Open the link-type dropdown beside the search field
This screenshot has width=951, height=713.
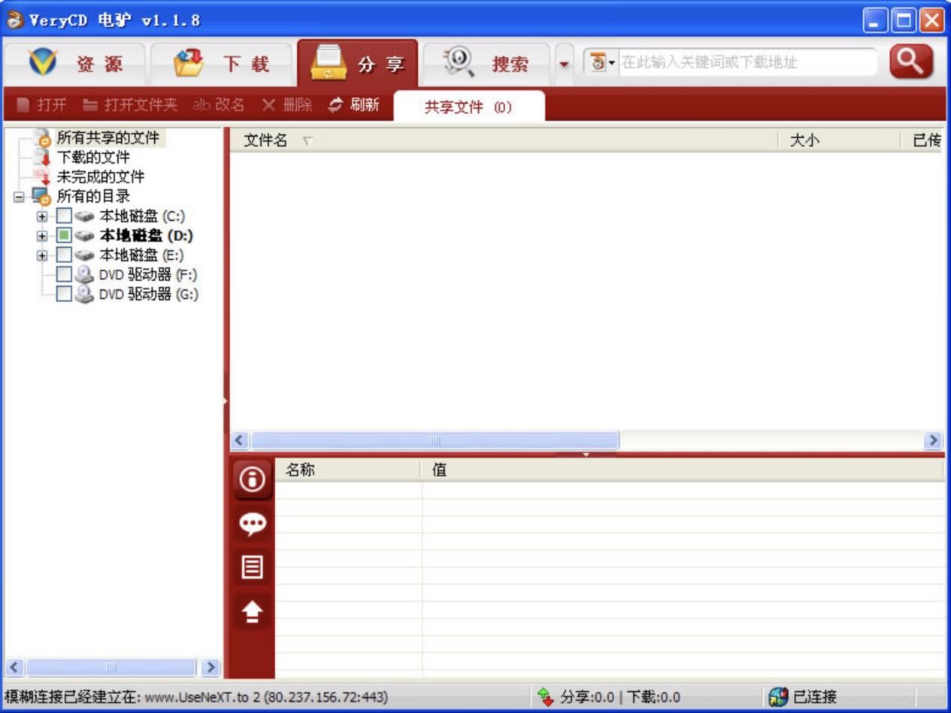coord(612,62)
